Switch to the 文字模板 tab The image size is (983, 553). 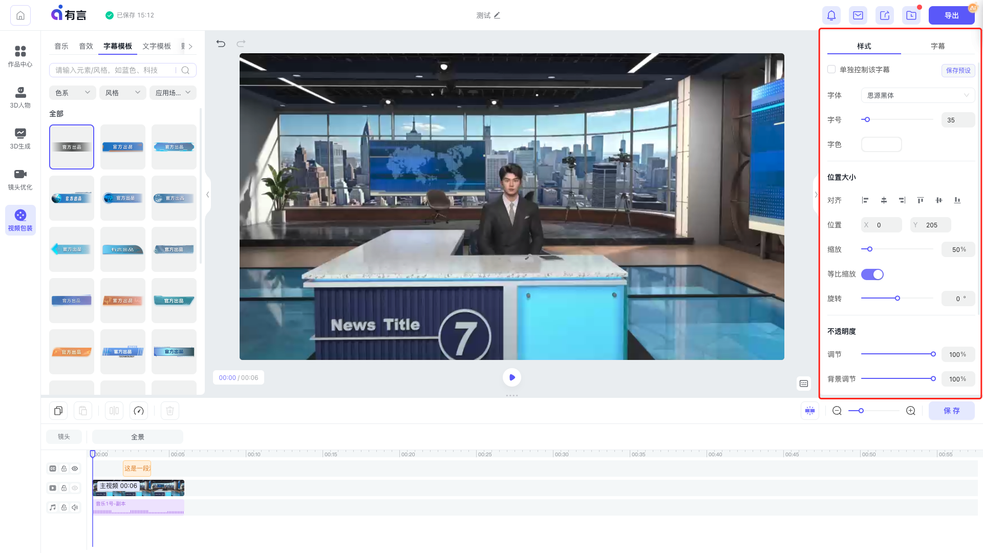(x=157, y=46)
